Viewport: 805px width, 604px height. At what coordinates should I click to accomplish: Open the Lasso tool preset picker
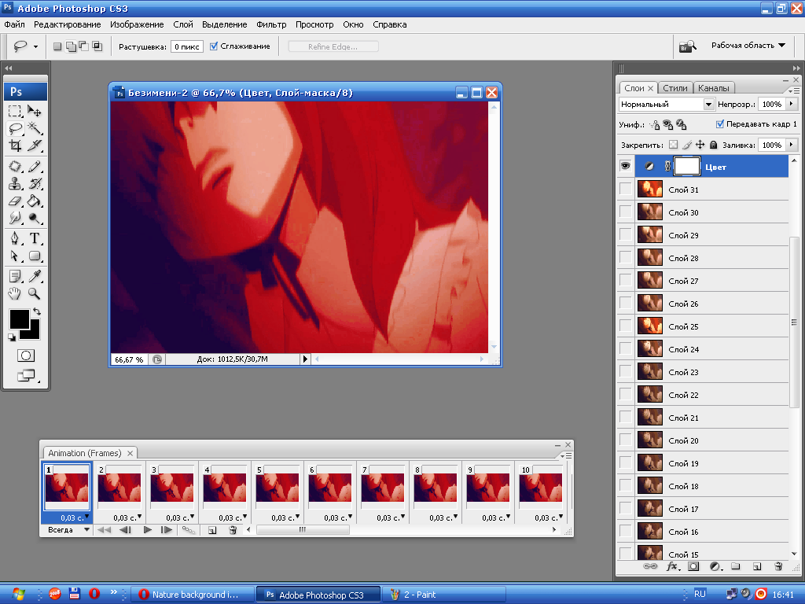pyautogui.click(x=35, y=46)
